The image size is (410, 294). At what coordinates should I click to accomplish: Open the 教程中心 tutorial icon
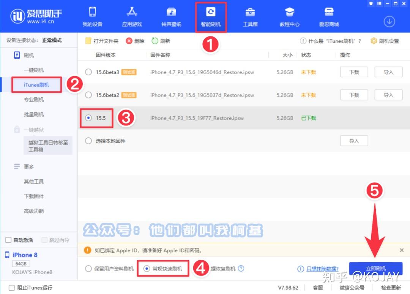[289, 12]
